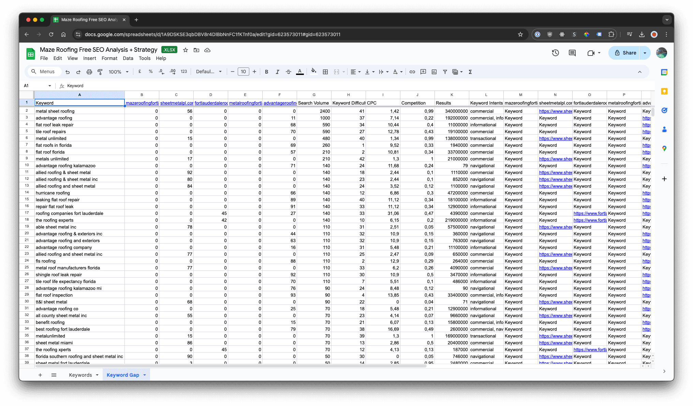
Task: Click the Print icon
Action: click(89, 72)
